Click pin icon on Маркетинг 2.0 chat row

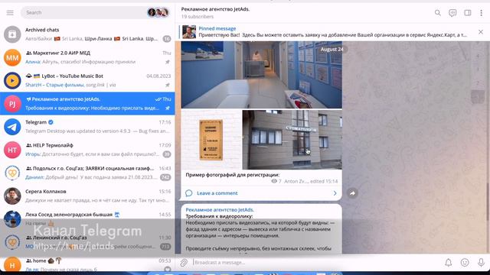coord(168,62)
